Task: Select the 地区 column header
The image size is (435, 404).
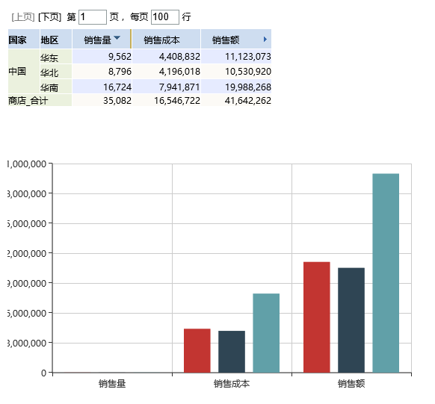Action: [x=56, y=39]
